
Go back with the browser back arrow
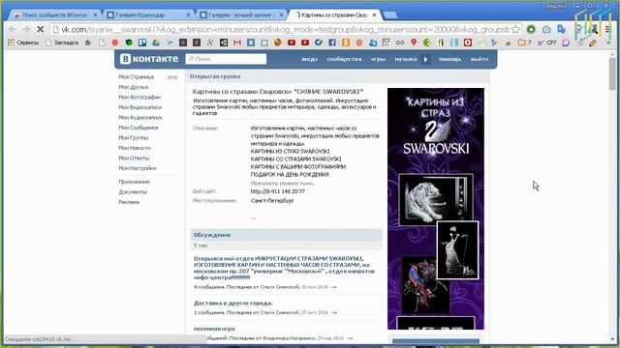[12, 30]
